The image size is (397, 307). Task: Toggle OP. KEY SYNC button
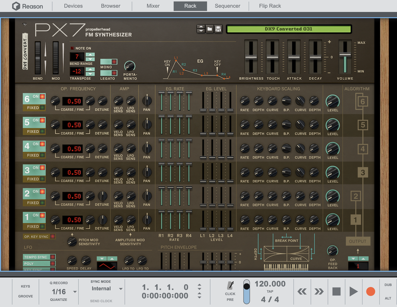click(x=39, y=236)
